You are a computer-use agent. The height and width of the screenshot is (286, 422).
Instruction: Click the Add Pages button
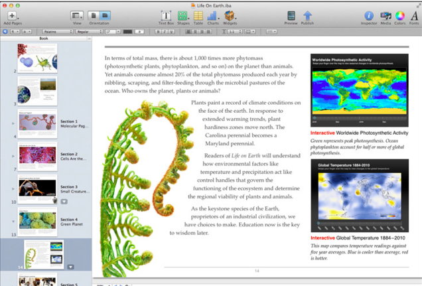(x=13, y=15)
